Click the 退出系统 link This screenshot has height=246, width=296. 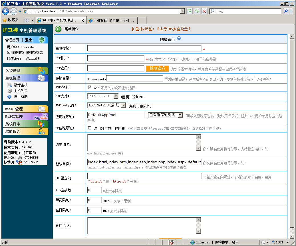(33, 58)
